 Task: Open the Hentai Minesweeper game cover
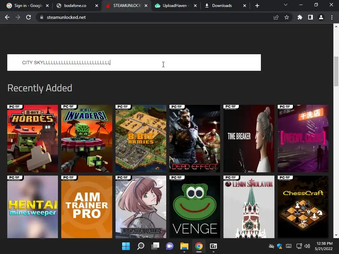click(33, 207)
